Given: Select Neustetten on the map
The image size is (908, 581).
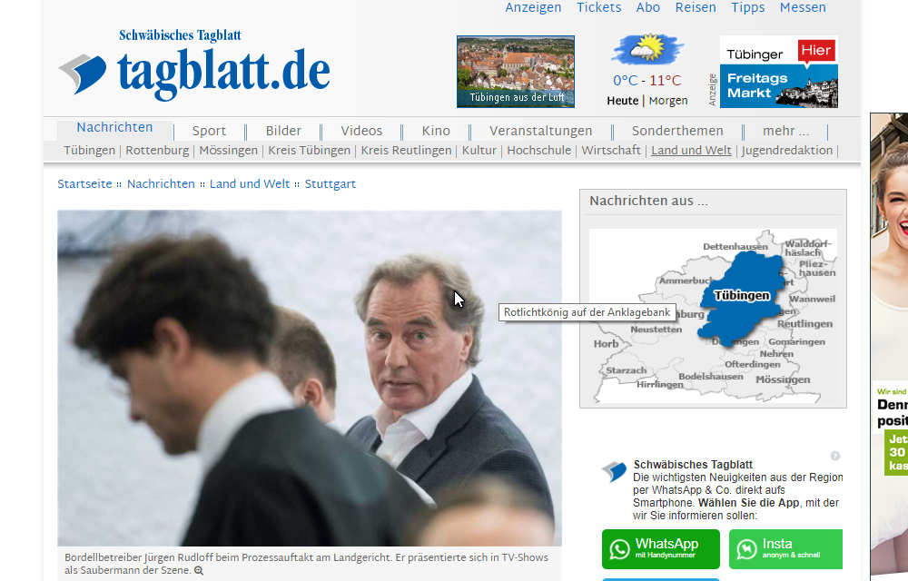Looking at the screenshot, I should point(656,330).
